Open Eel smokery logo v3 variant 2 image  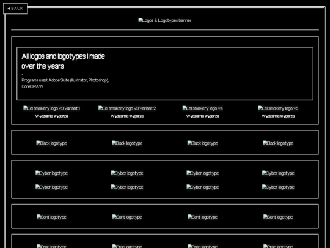[x=127, y=108]
